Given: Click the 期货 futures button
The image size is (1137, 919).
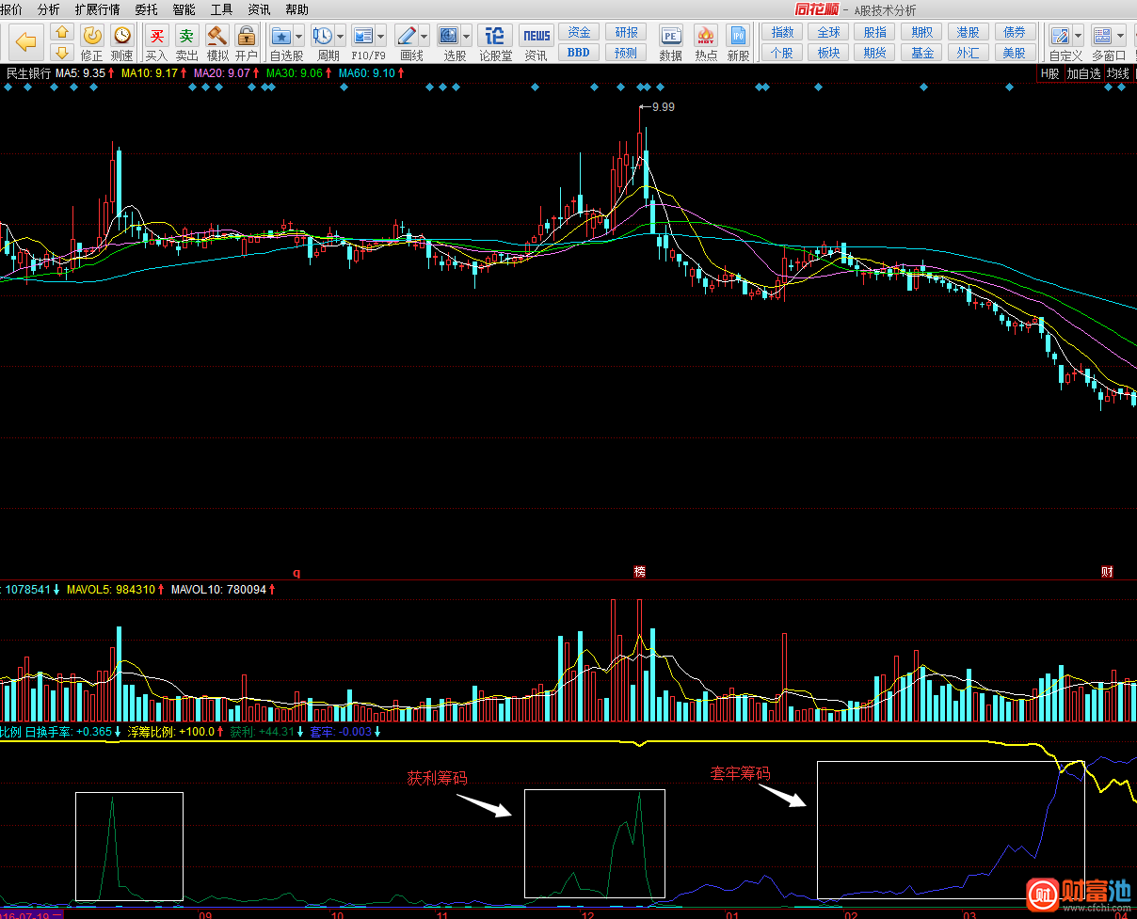Looking at the screenshot, I should coord(874,53).
